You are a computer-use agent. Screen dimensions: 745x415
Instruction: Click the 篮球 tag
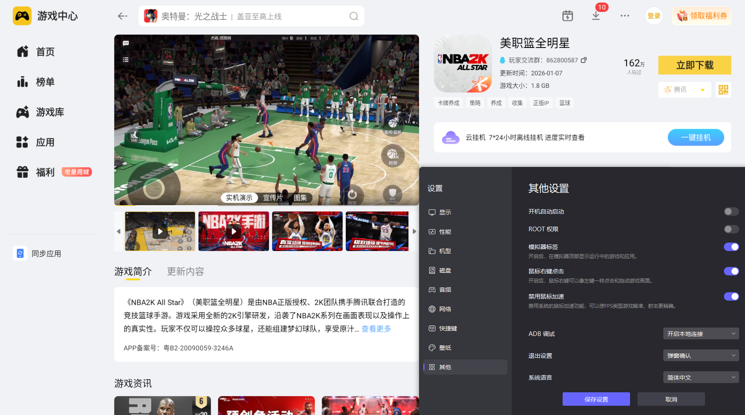click(565, 103)
